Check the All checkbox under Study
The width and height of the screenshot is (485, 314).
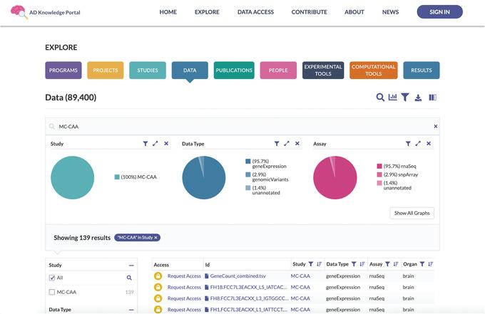tap(51, 278)
